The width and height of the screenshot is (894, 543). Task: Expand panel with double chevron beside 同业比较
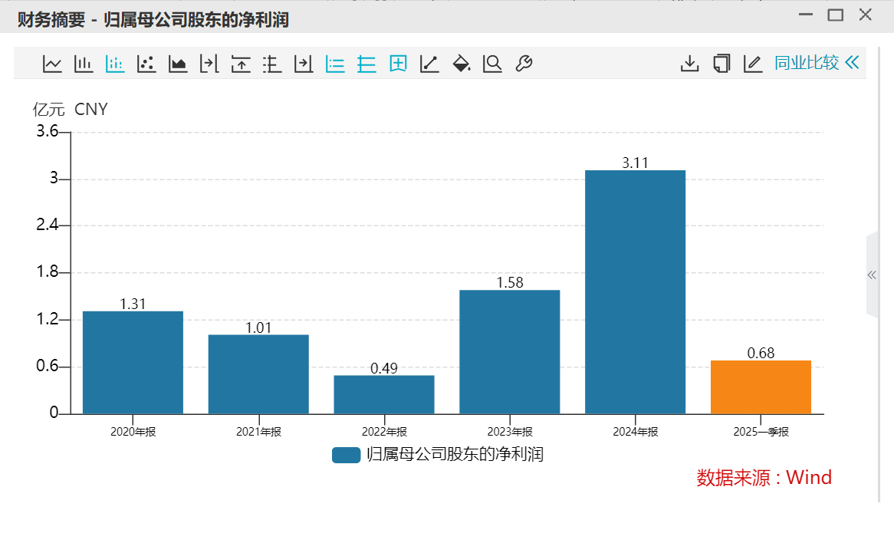852,62
